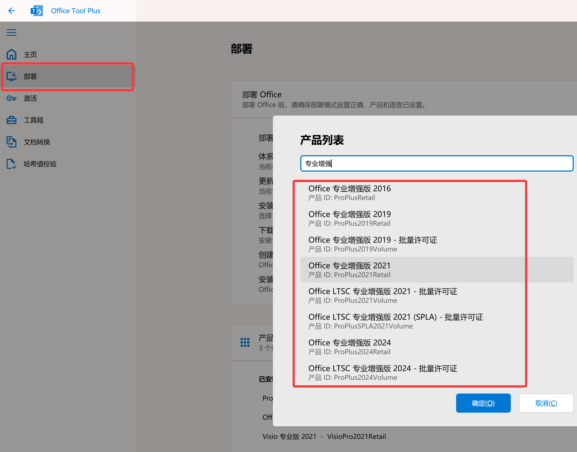Open the 文档转换 navigation item
Image resolution: width=577 pixels, height=452 pixels.
(68, 142)
